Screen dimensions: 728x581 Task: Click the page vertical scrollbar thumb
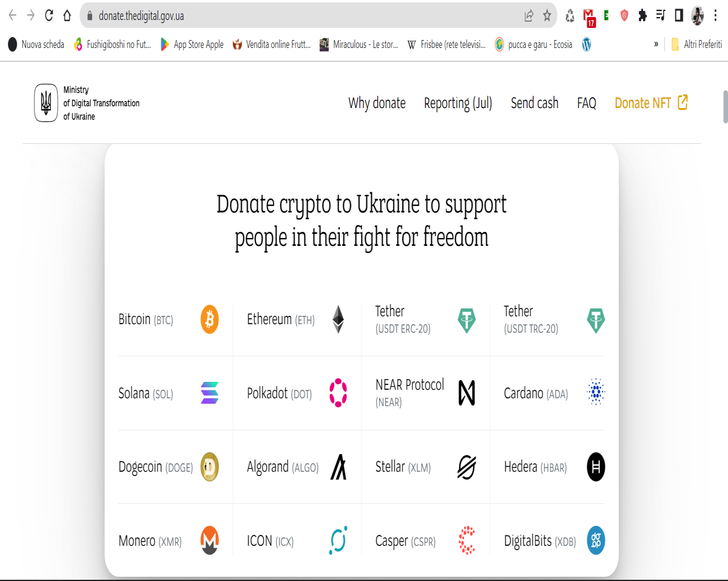coord(725,107)
